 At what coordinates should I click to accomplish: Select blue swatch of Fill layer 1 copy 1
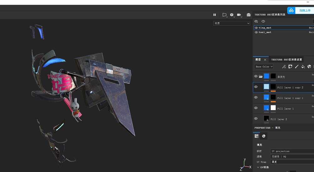click(266, 97)
